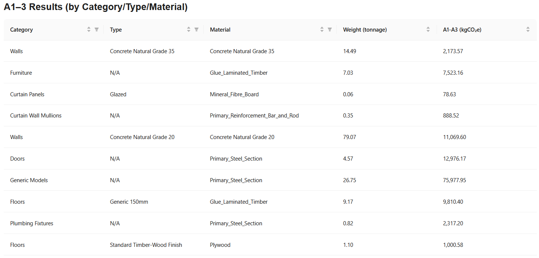The height and width of the screenshot is (258, 539).
Task: Open the Type column filter funnel
Action: [197, 29]
